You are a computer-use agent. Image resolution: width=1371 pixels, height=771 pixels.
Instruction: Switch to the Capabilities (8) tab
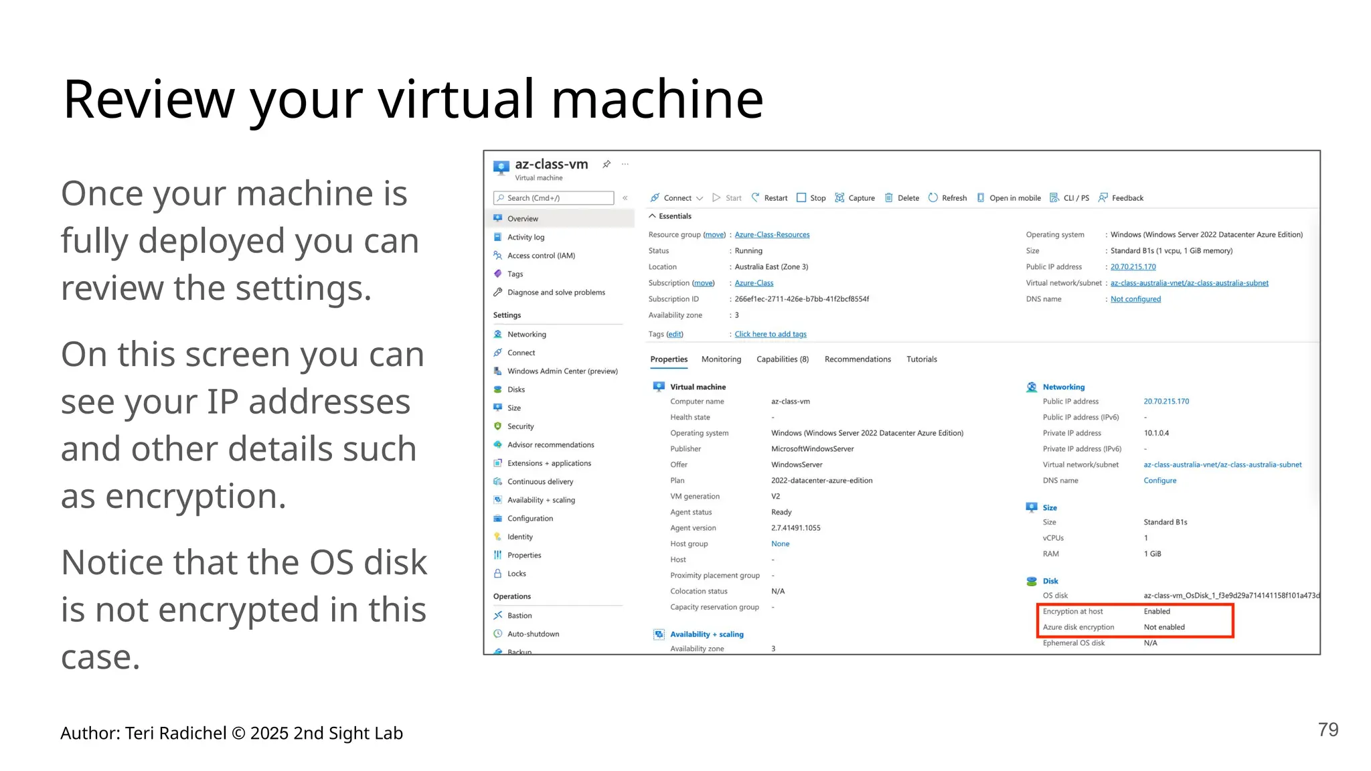tap(783, 359)
